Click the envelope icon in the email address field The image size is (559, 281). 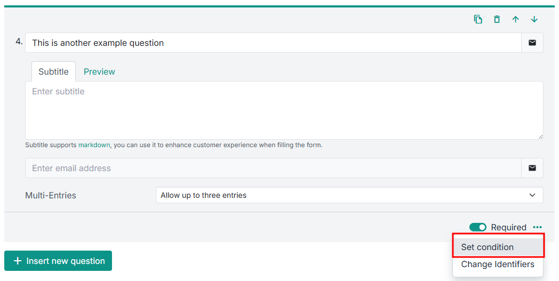pyautogui.click(x=532, y=168)
